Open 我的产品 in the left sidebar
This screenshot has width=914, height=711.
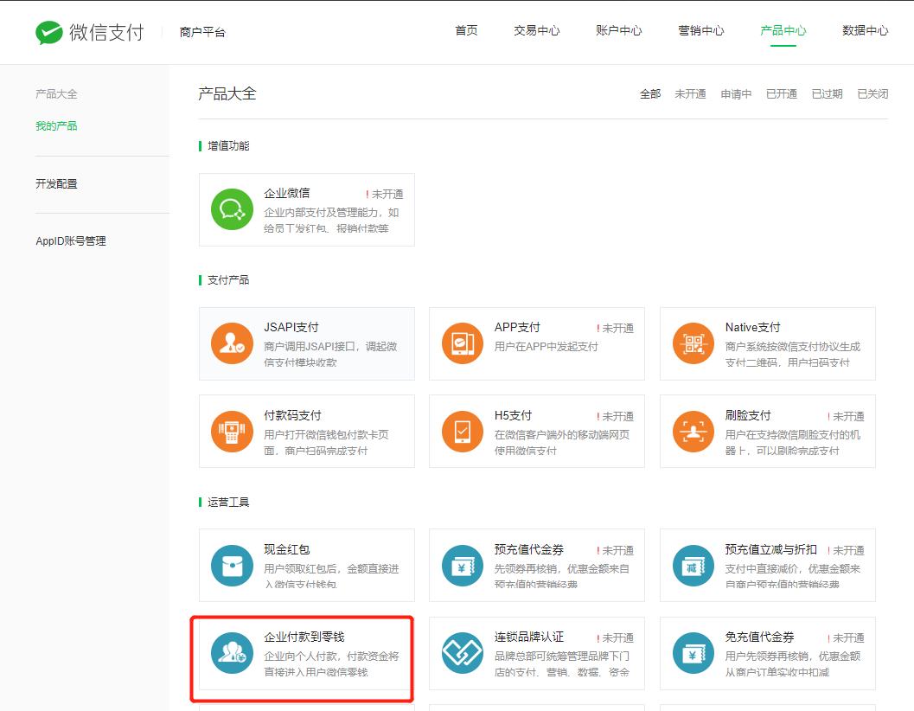pyautogui.click(x=56, y=126)
